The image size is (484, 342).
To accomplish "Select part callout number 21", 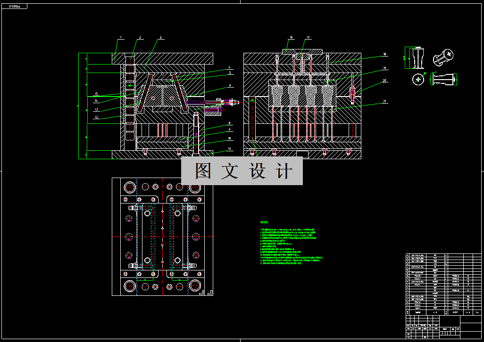I will tap(384, 101).
